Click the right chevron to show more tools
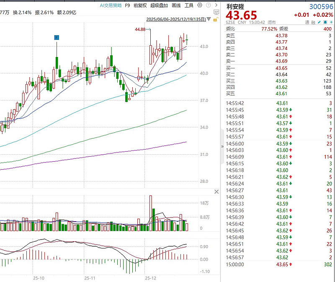 (216, 5)
